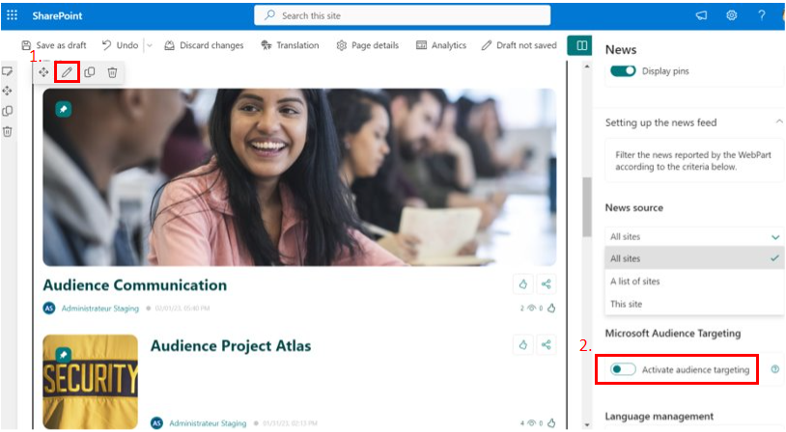Like the Audience Communication article
Image resolution: width=786 pixels, height=432 pixels.
(522, 284)
